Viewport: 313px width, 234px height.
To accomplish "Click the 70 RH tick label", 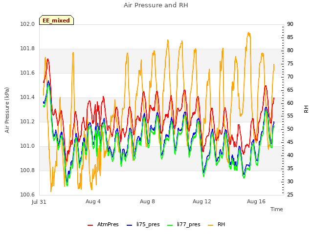I will pyautogui.click(x=290, y=77).
